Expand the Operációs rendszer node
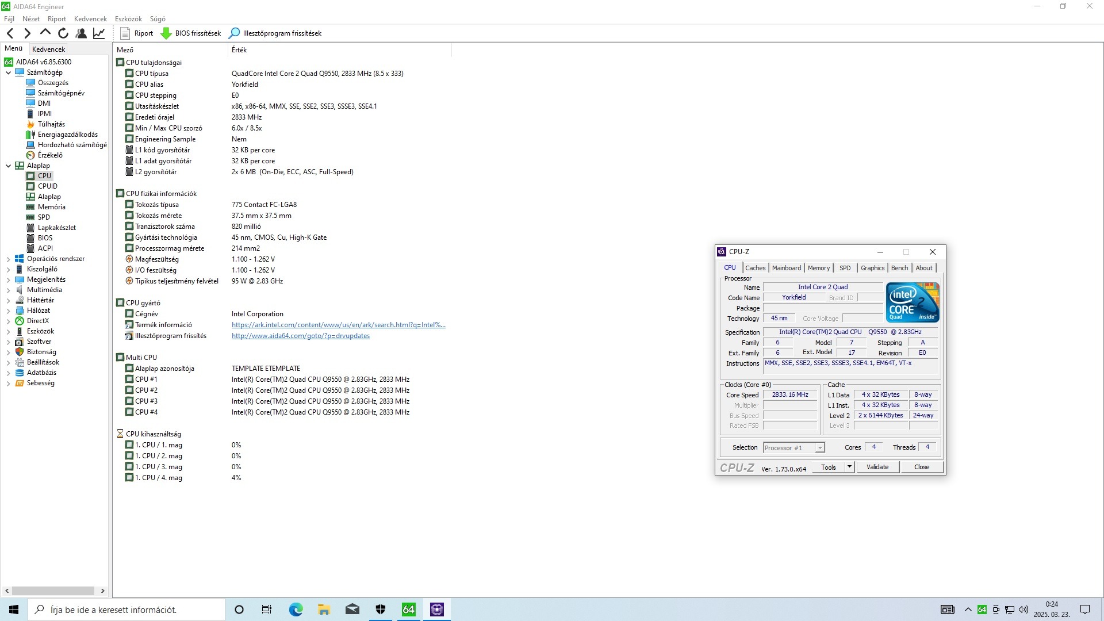The width and height of the screenshot is (1104, 621). coord(8,259)
